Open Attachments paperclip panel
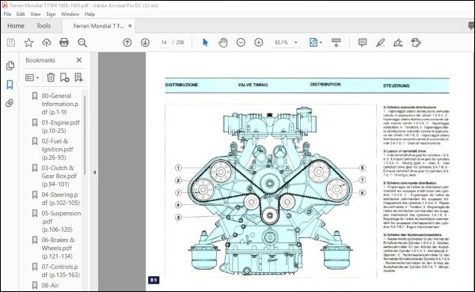Viewport: 475px width, 292px height. [9, 104]
